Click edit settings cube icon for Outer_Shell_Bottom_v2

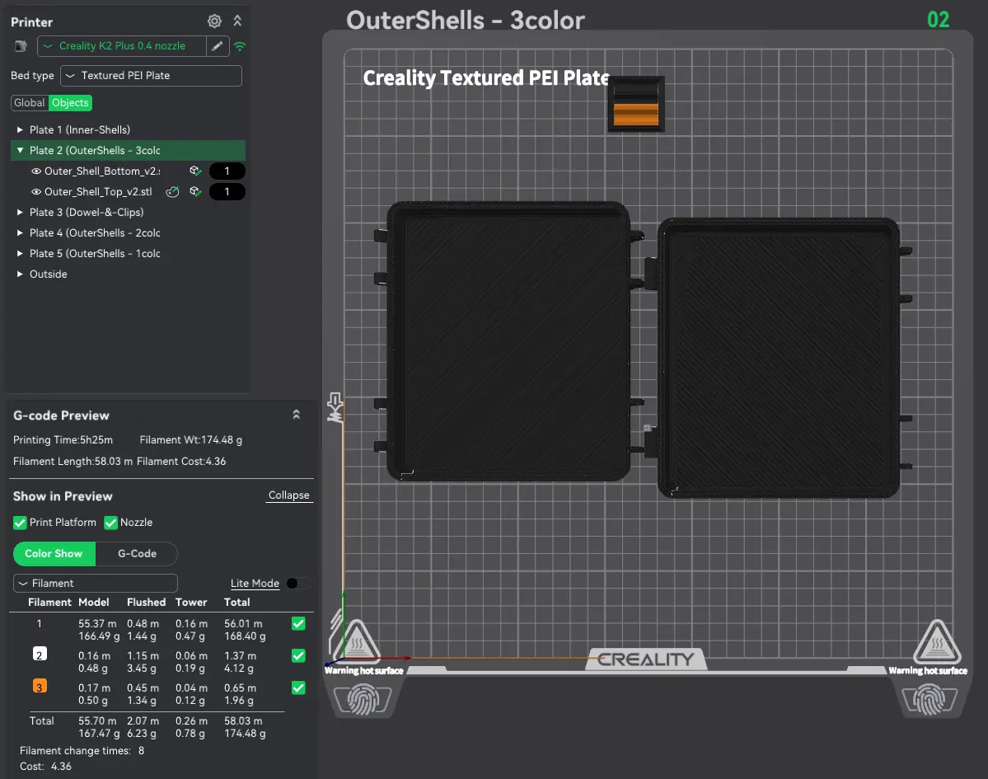coord(195,171)
